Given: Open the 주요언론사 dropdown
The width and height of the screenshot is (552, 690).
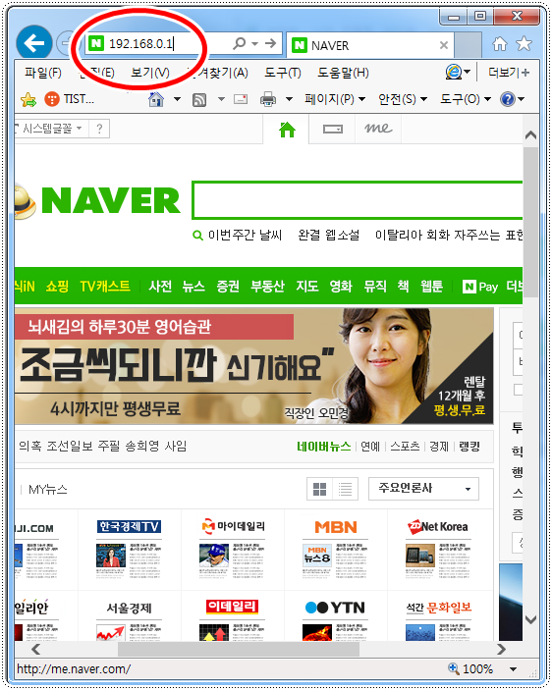Looking at the screenshot, I should (x=423, y=489).
